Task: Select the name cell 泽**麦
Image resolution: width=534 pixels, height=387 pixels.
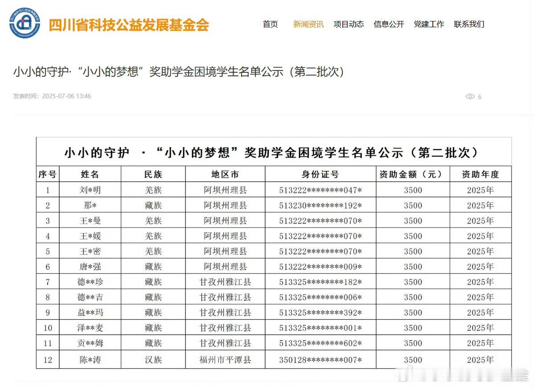Action: point(90,328)
